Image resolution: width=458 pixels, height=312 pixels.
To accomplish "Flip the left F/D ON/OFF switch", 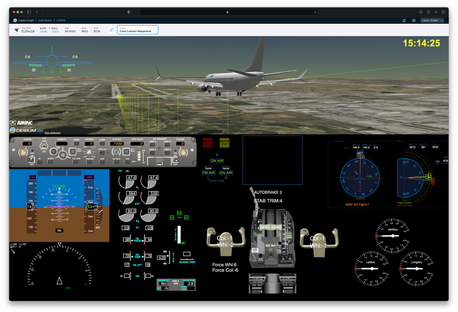I will point(31,159).
